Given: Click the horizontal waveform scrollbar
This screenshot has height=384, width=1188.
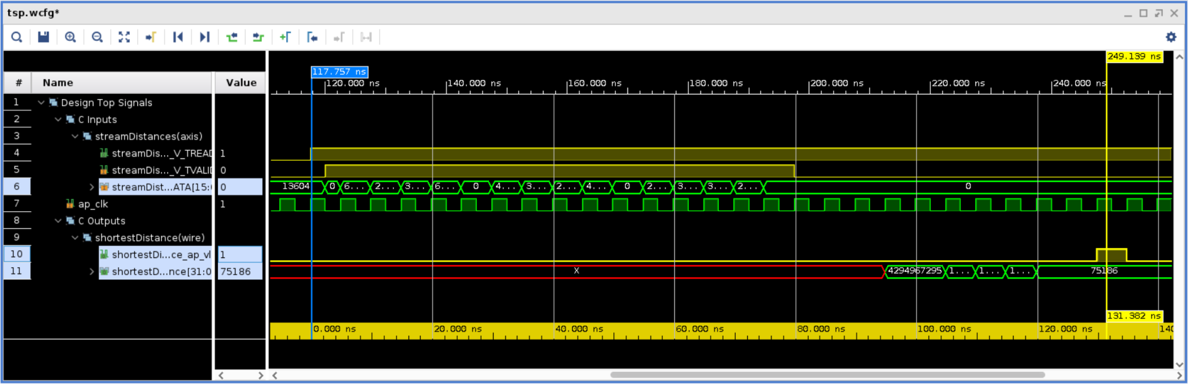Looking at the screenshot, I should (827, 375).
